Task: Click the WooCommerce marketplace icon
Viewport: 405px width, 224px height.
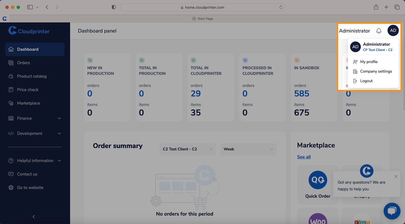Action: [318, 220]
